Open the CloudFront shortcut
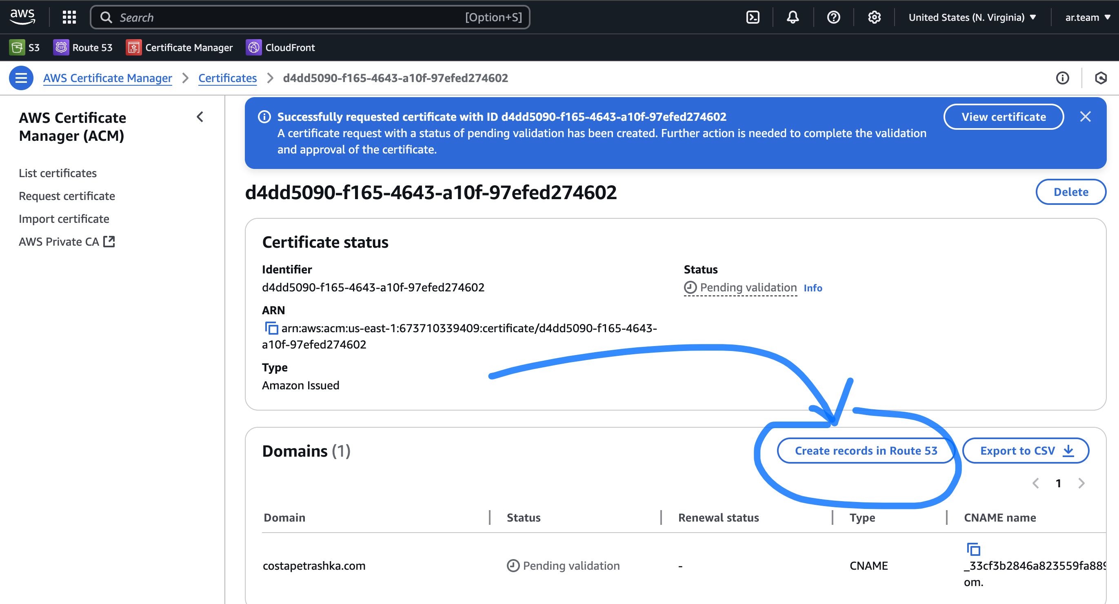This screenshot has height=604, width=1119. (281, 47)
